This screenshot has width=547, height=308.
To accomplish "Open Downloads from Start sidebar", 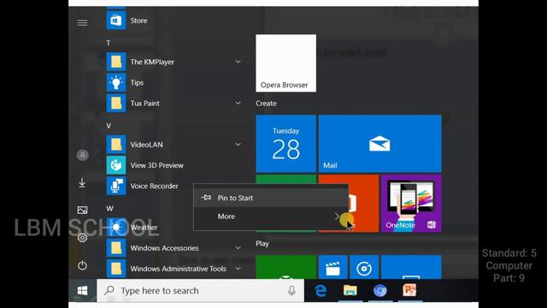I will pyautogui.click(x=82, y=182).
